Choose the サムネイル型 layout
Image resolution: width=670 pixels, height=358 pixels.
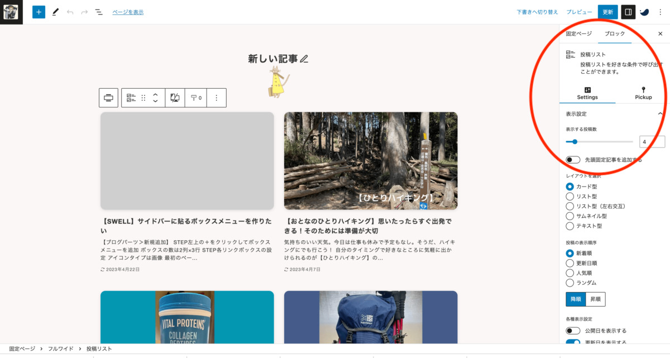(x=569, y=216)
